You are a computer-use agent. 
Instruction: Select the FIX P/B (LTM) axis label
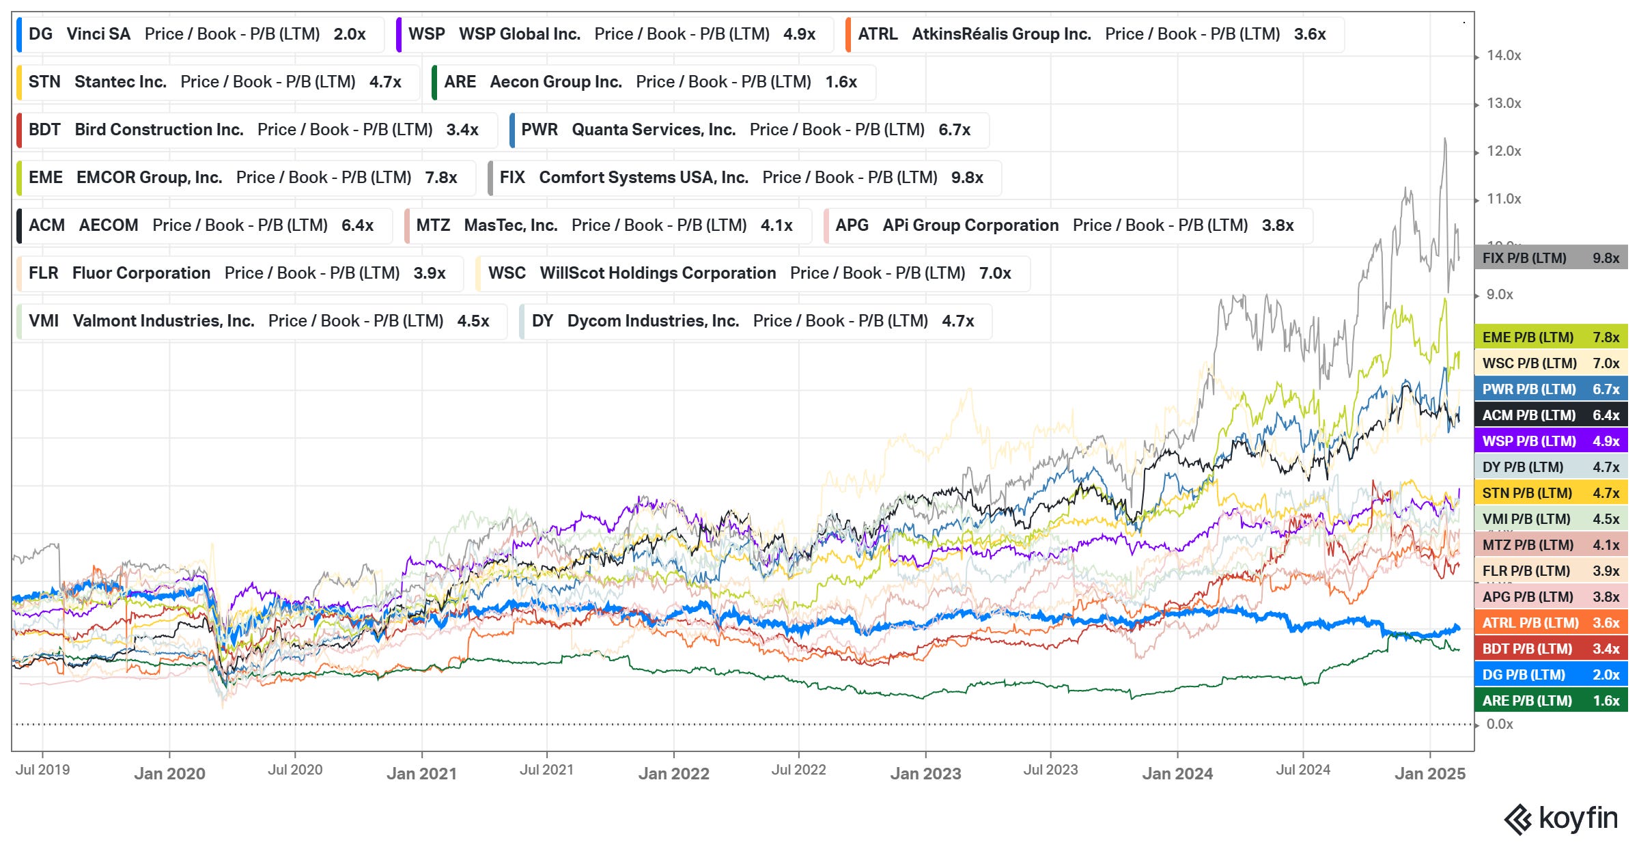click(x=1550, y=258)
